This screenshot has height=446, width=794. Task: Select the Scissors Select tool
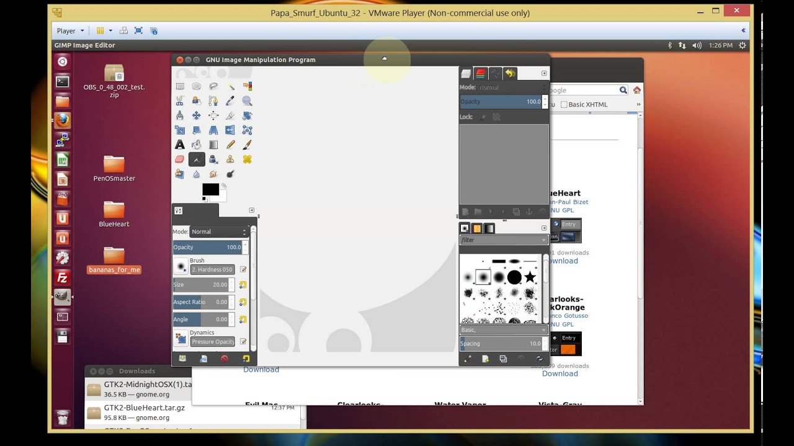[x=180, y=101]
